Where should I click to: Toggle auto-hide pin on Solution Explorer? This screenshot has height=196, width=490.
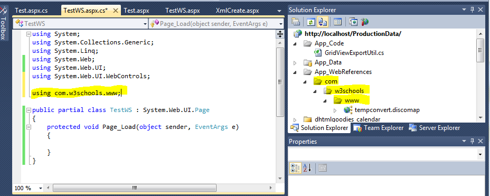coord(473,10)
